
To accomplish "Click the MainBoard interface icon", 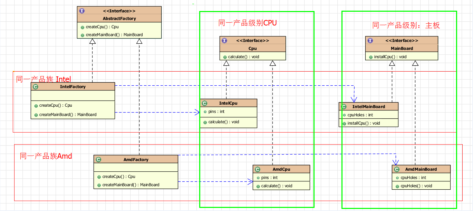I will click(x=370, y=41).
